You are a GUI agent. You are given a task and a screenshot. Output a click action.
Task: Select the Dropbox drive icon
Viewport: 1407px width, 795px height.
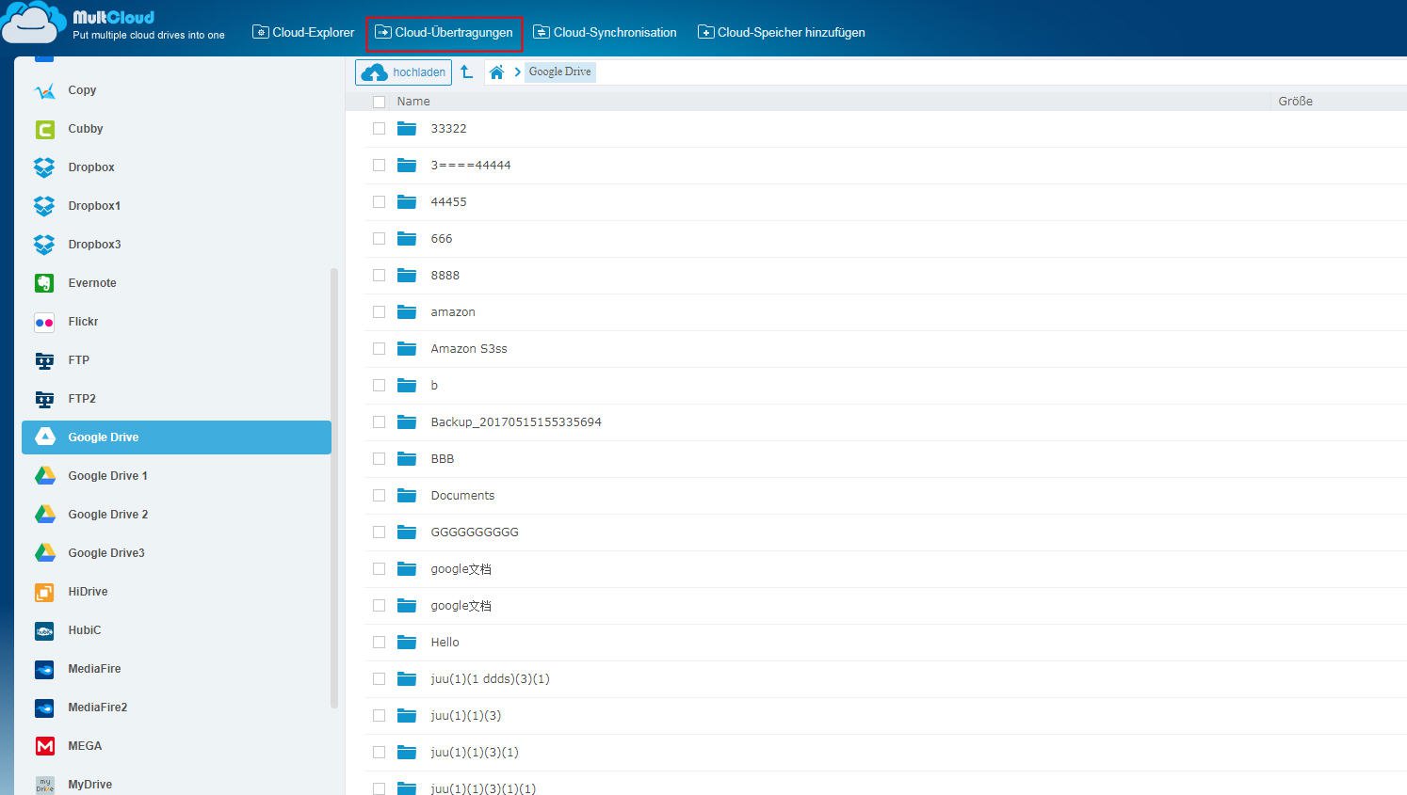(44, 167)
